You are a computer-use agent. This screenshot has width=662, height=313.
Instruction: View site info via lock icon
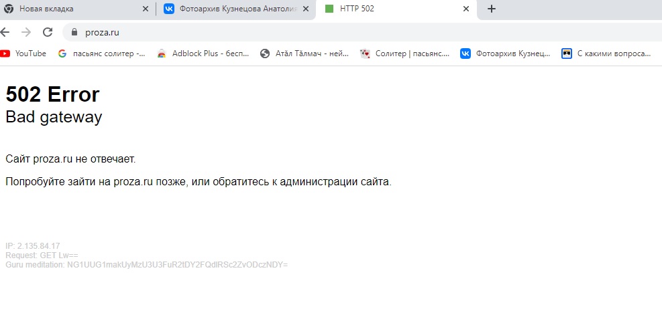[x=74, y=32]
